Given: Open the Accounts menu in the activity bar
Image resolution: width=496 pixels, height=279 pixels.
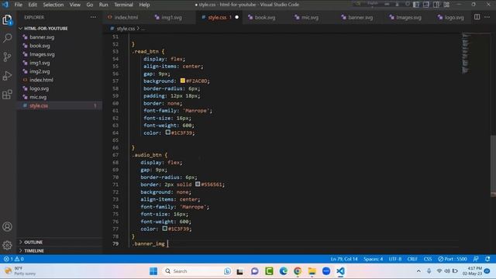Looking at the screenshot, I should [x=7, y=226].
